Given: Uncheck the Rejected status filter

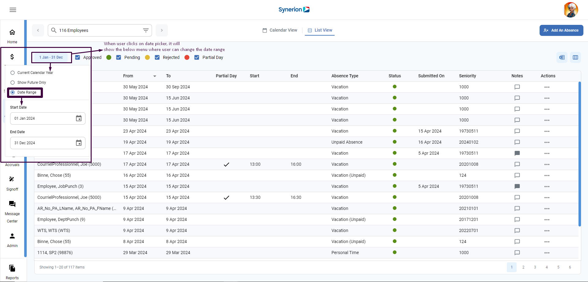Looking at the screenshot, I should tap(157, 57).
